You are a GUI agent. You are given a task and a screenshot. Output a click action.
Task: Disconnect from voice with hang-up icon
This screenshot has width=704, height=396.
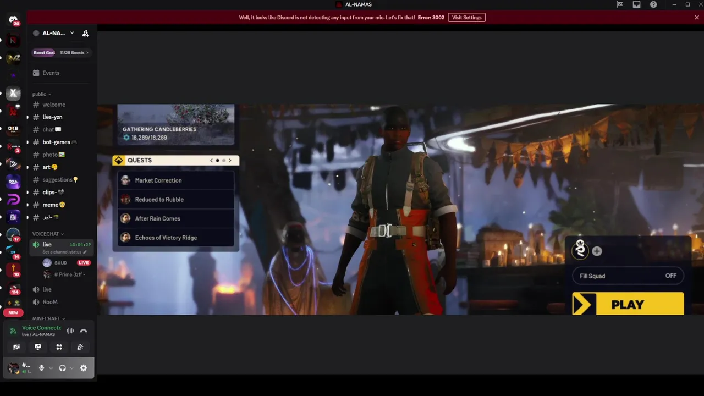(x=84, y=331)
